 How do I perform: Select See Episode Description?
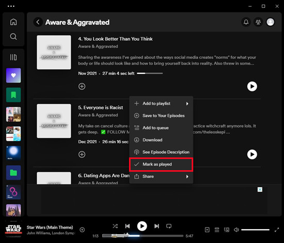(x=161, y=152)
